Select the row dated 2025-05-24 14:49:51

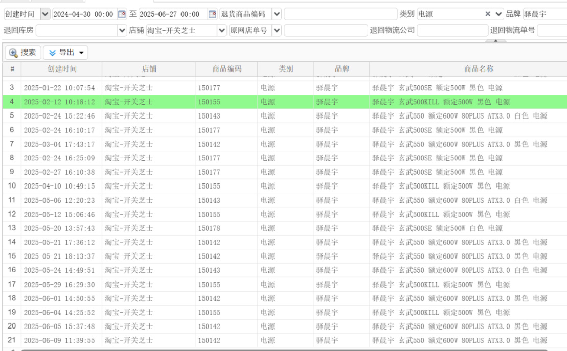pyautogui.click(x=285, y=270)
